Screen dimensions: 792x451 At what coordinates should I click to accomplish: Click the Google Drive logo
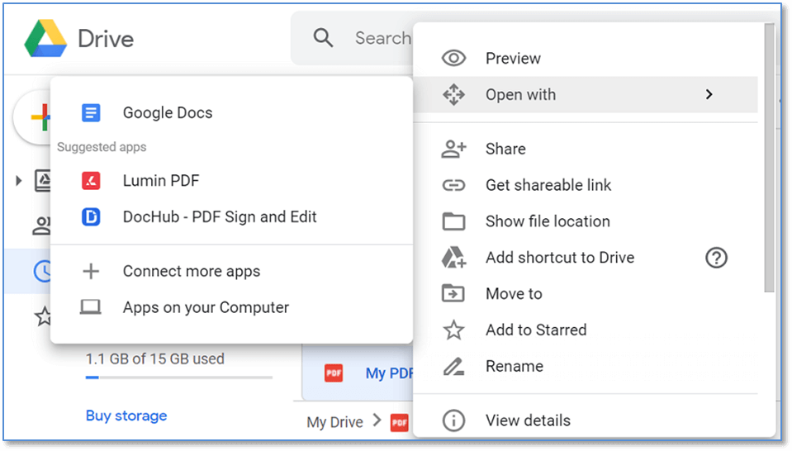pos(45,38)
